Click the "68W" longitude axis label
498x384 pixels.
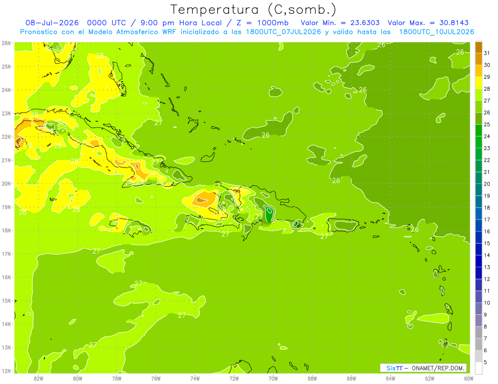[312, 378]
